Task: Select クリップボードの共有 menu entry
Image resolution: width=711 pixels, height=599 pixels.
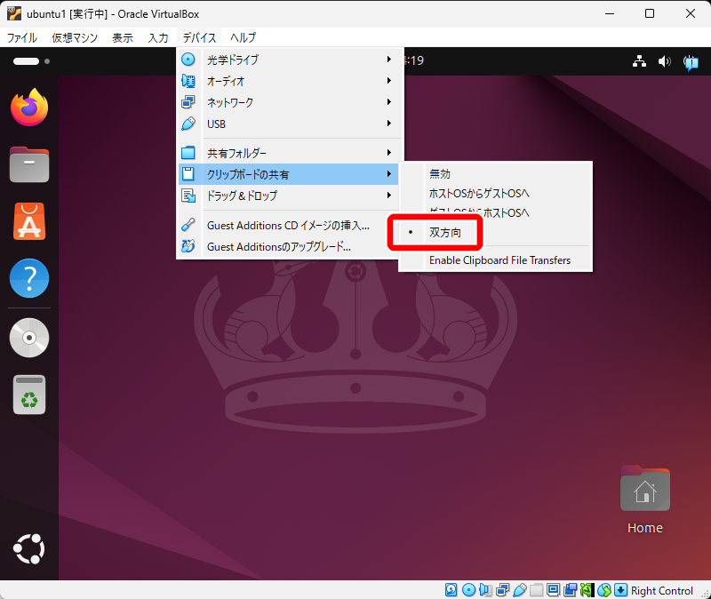Action: (x=288, y=174)
